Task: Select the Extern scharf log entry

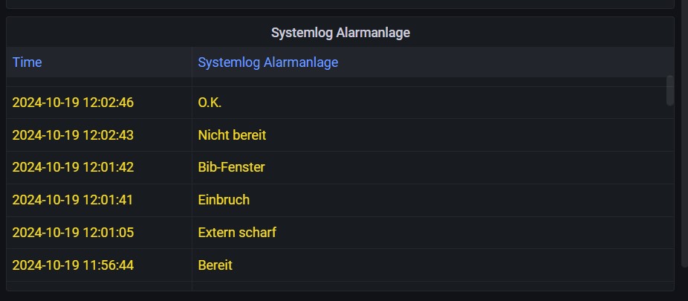Action: (237, 233)
